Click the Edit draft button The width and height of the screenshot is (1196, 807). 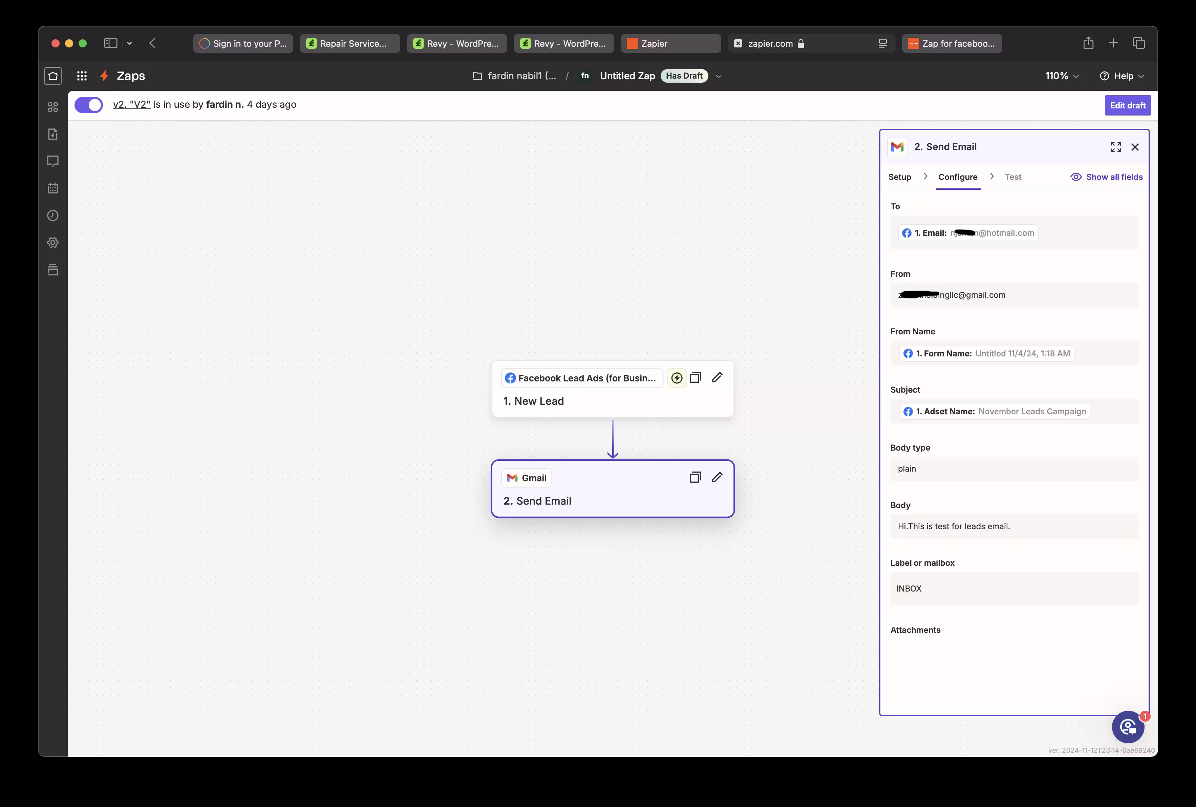(1127, 105)
